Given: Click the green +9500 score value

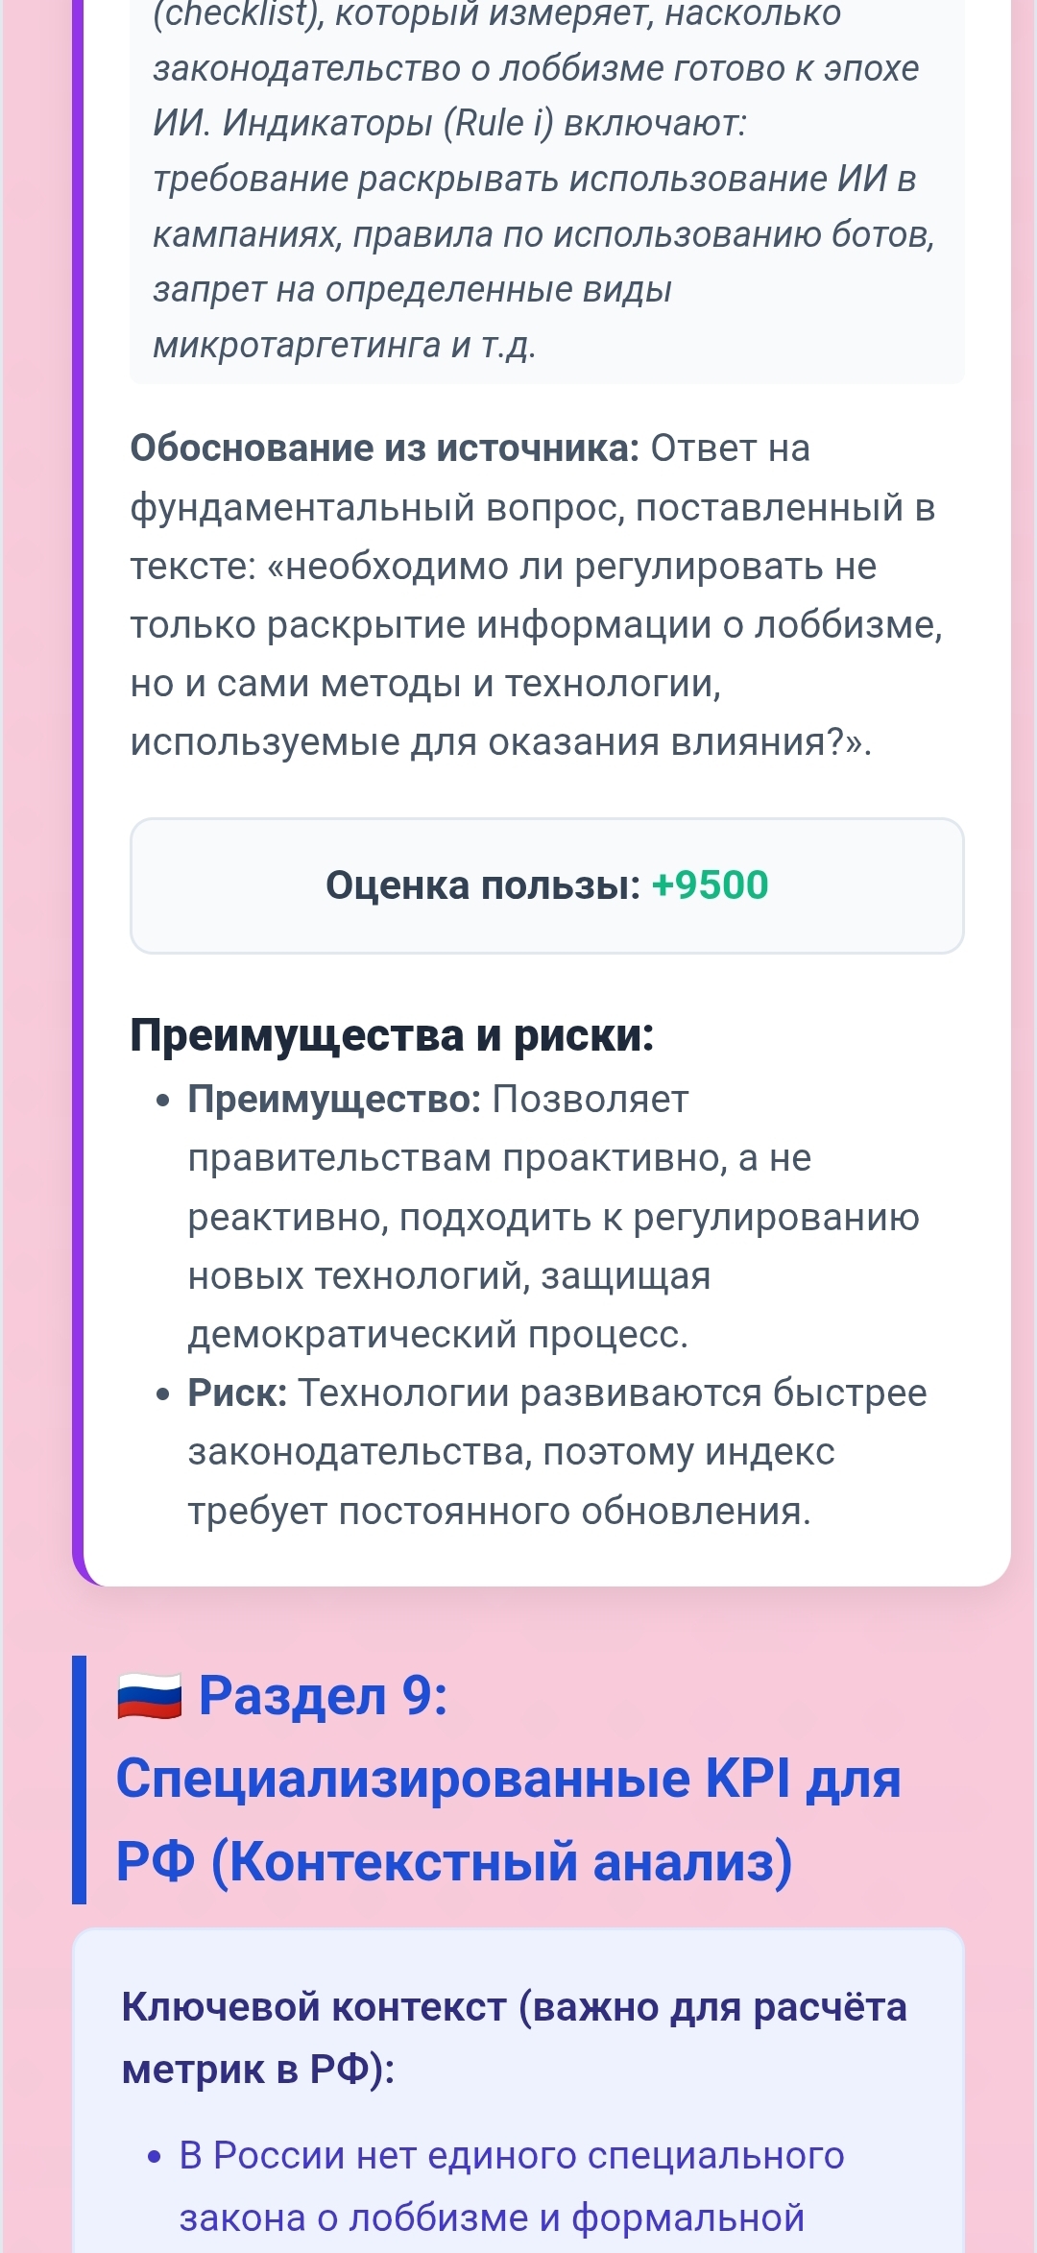Looking at the screenshot, I should (x=710, y=884).
